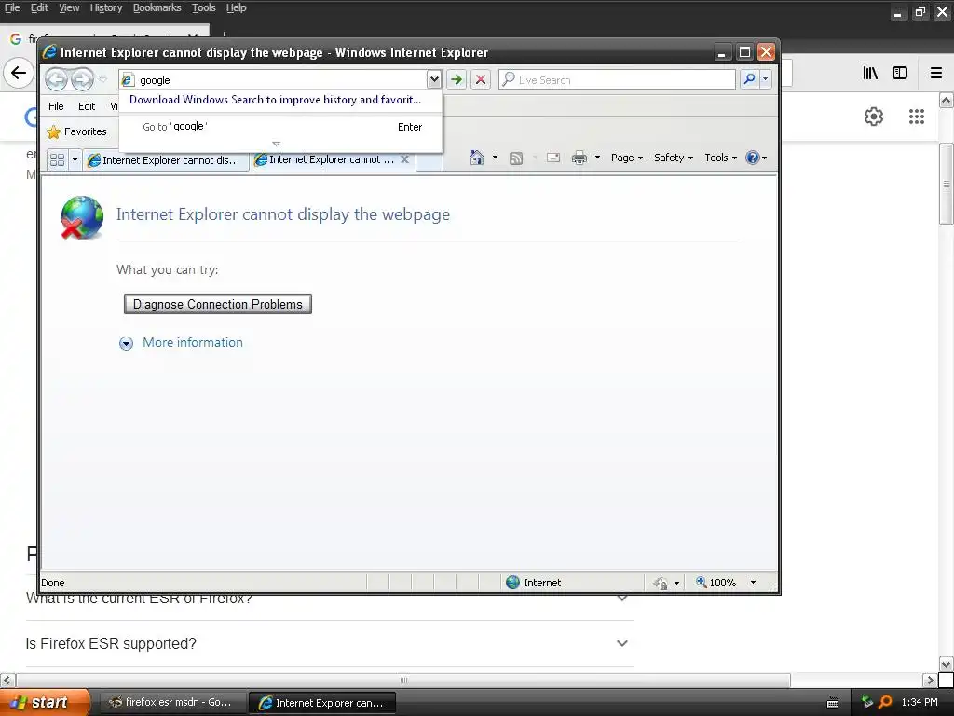The height and width of the screenshot is (716, 954).
Task: Click Internet Explorer taskbar item
Action: pos(322,703)
